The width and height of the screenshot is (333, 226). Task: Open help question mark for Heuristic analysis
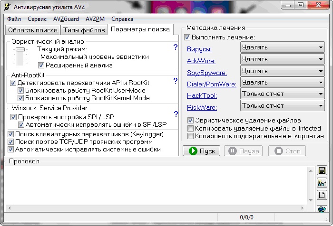(x=176, y=47)
